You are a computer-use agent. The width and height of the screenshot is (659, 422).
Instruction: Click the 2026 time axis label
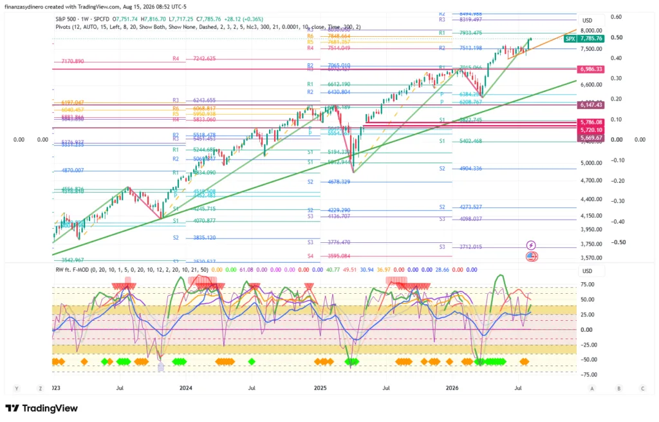pos(452,388)
